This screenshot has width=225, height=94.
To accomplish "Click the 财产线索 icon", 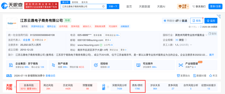I will tap(53, 65).
